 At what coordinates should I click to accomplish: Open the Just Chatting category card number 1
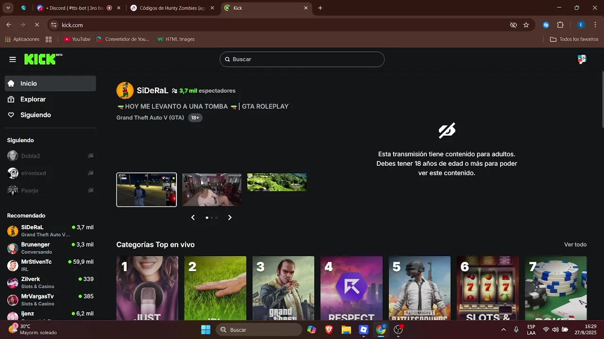[147, 288]
